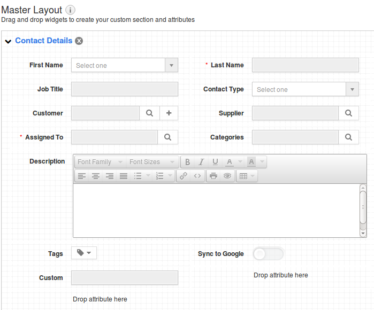Open source code view in the editor
The height and width of the screenshot is (310, 374).
(197, 176)
